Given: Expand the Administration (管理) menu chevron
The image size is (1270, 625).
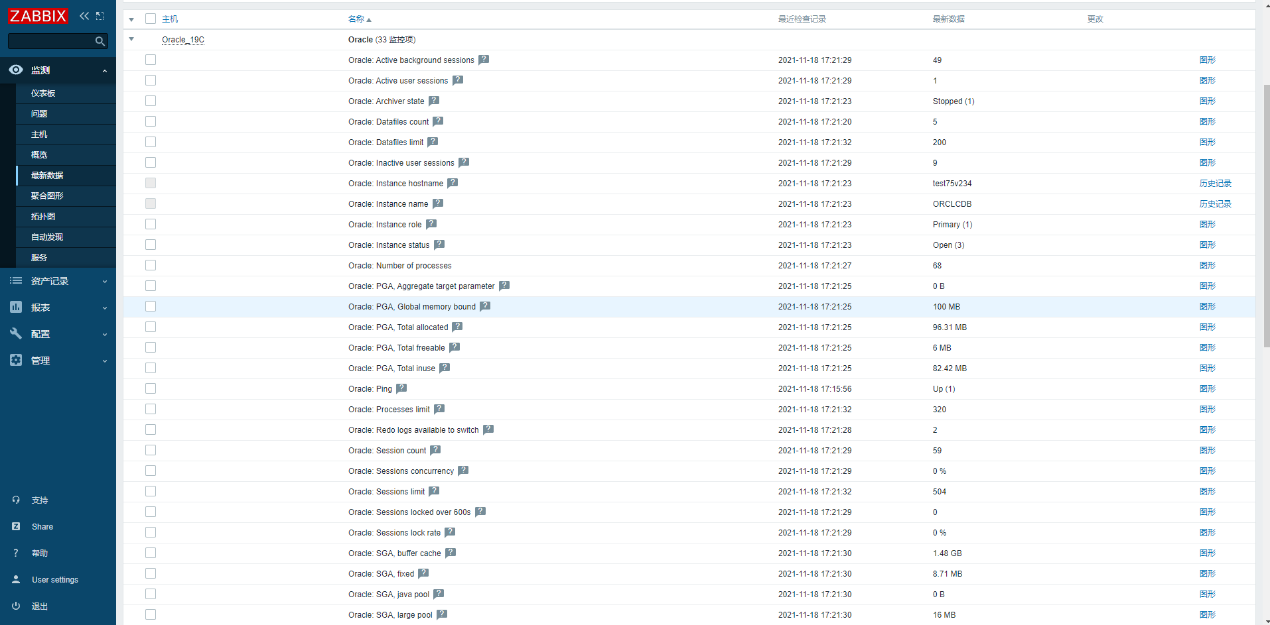Looking at the screenshot, I should [105, 361].
